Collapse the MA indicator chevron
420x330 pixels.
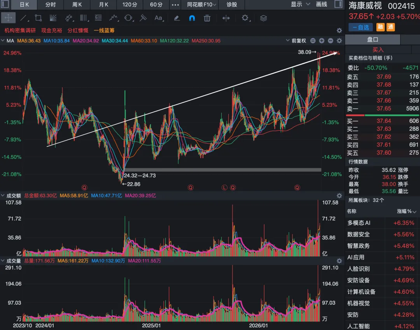point(3,41)
